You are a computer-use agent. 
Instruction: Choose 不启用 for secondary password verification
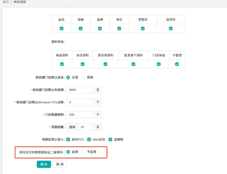[x=84, y=152]
